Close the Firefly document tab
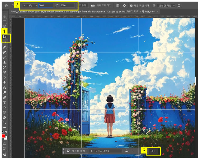This screenshot has width=198, height=158. click(x=157, y=12)
